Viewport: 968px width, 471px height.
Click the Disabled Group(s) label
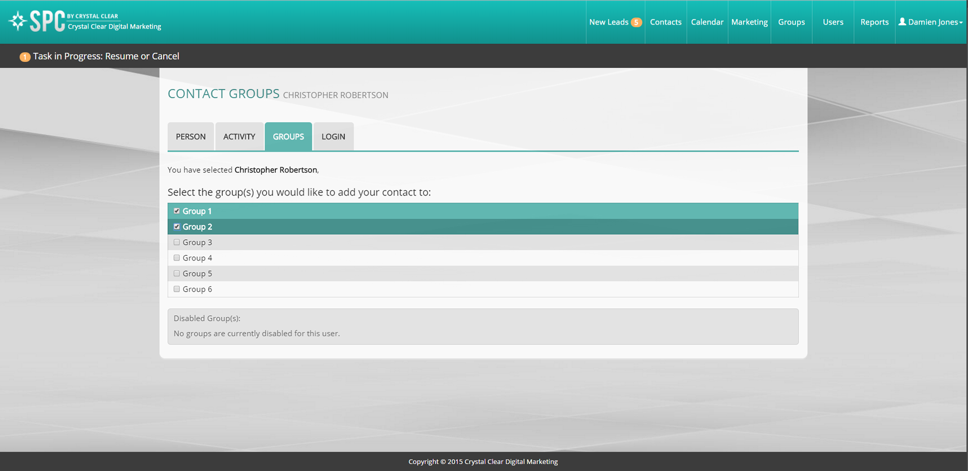pyautogui.click(x=207, y=318)
